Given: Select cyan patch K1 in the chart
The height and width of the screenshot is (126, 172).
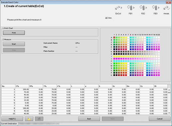Looking at the screenshot, I should click(114, 61).
